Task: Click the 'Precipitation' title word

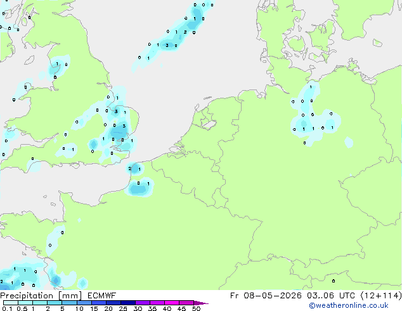Action: point(27,296)
